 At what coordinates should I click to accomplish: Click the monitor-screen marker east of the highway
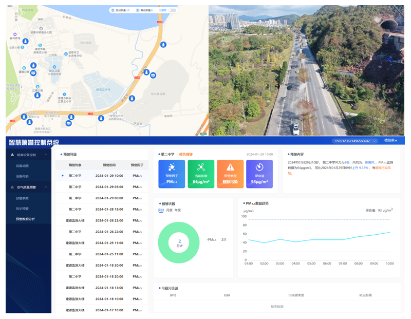pos(153,75)
